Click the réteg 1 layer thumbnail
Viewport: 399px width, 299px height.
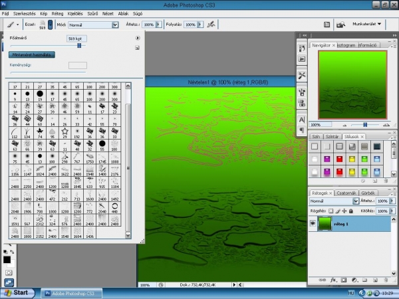pos(325,224)
